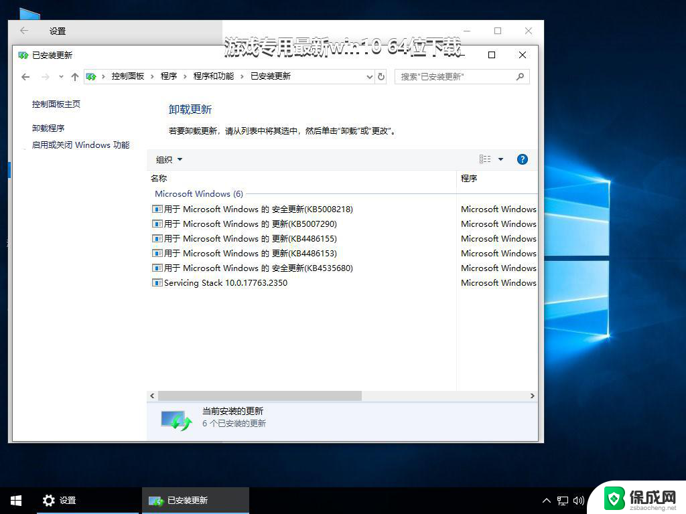This screenshot has height=514, width=686.
Task: Click the icon beside KB5007290
Action: pos(157,224)
